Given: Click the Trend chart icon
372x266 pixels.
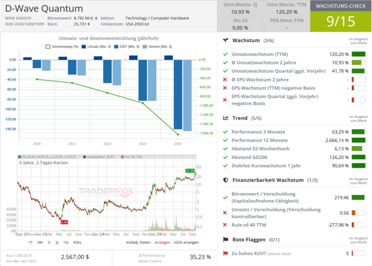Looking at the screenshot, I should [x=226, y=118].
